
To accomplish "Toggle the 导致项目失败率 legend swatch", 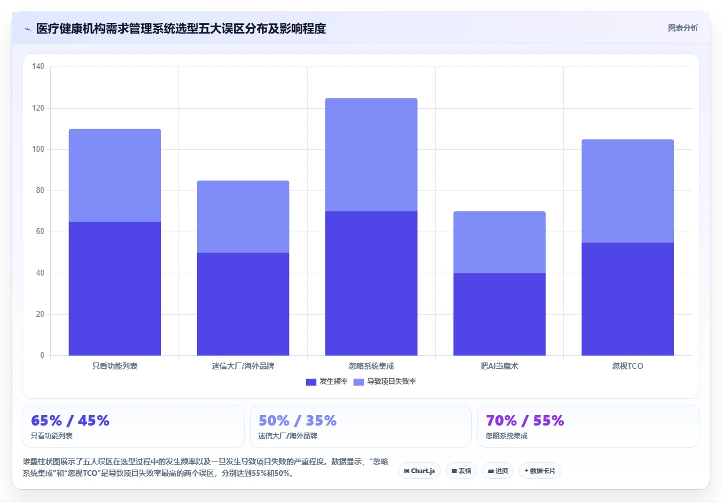I will (359, 382).
